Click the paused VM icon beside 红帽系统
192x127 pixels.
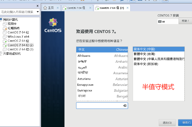tap(5, 28)
